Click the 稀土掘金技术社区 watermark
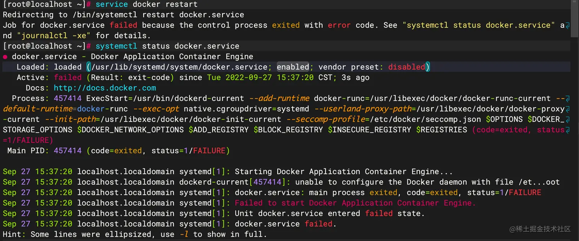This screenshot has height=241, width=579. pos(540,229)
